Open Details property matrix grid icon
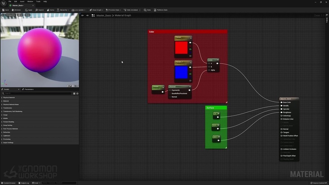 pyautogui.click(x=74, y=94)
